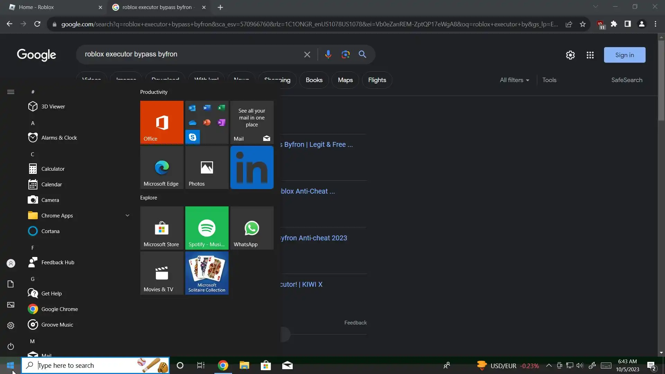Search by image with Google Lens
Image resolution: width=665 pixels, height=374 pixels.
[345, 54]
